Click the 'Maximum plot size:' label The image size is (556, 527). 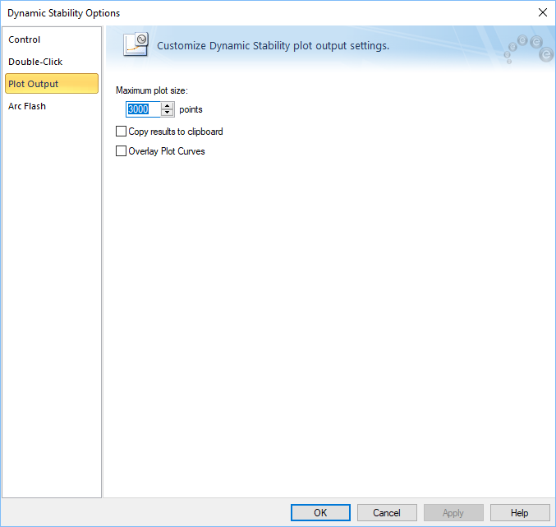(x=152, y=90)
